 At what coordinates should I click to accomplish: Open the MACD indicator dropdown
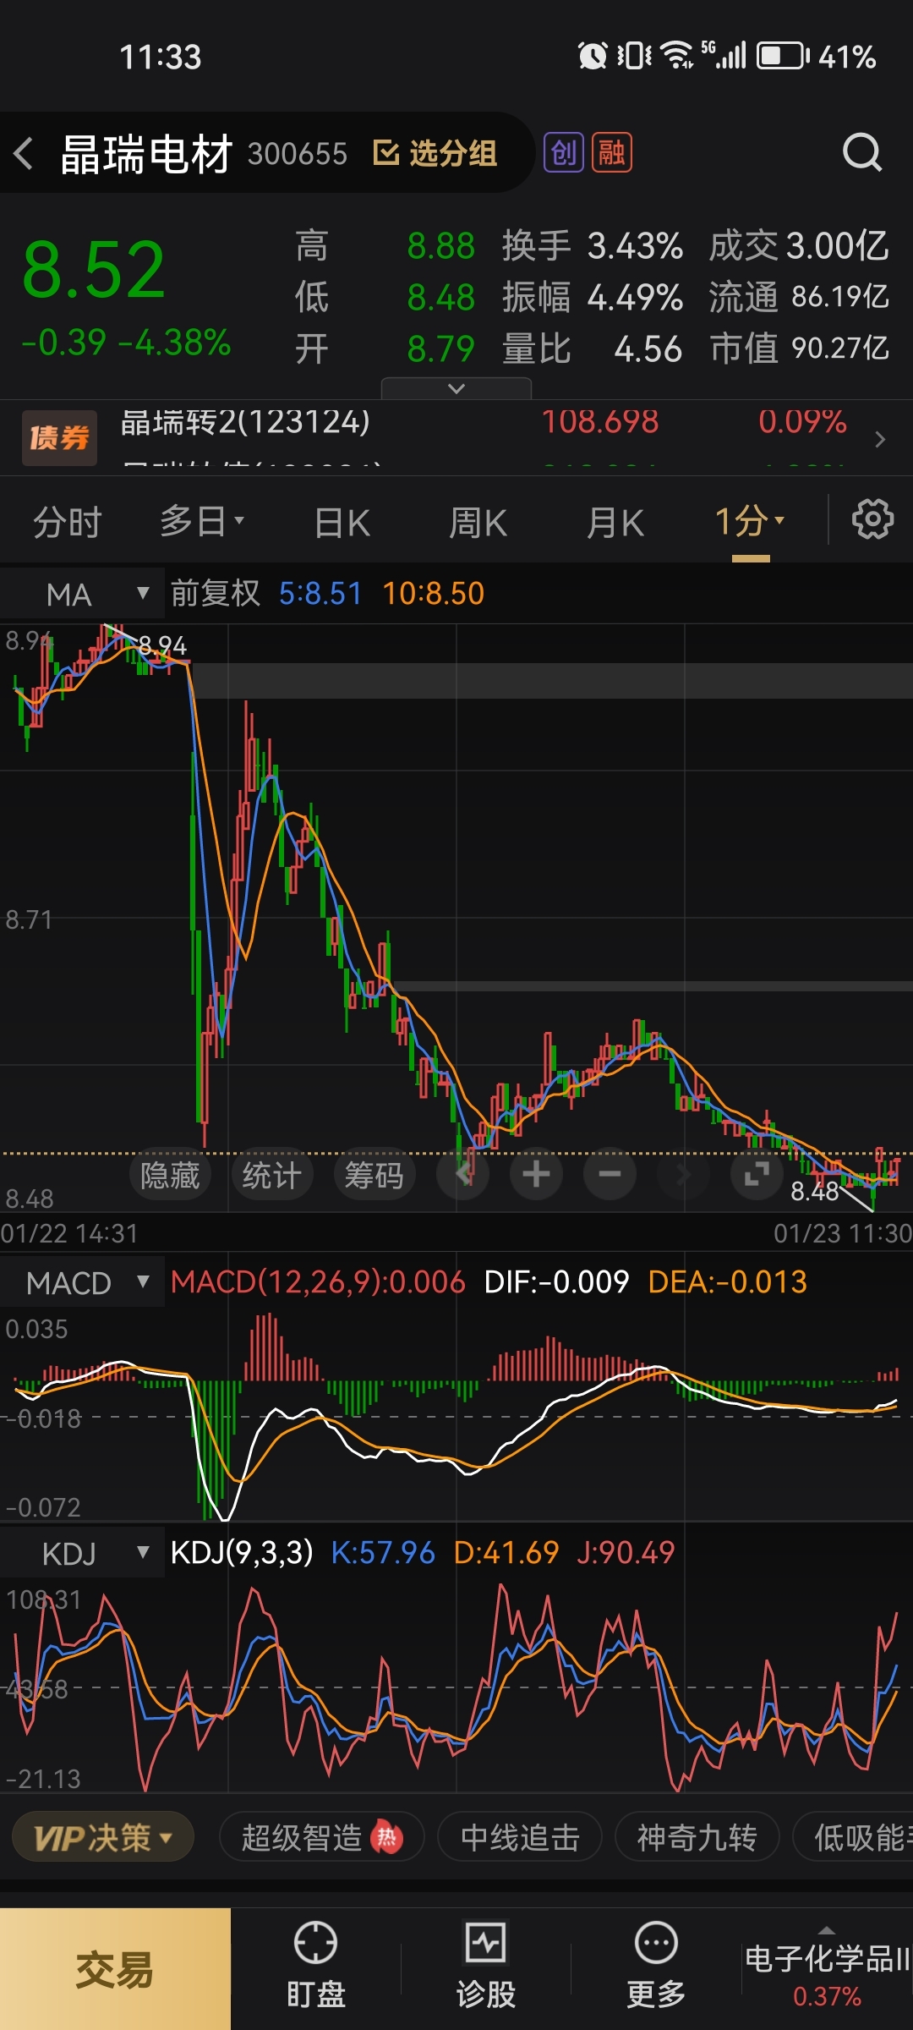(83, 1283)
